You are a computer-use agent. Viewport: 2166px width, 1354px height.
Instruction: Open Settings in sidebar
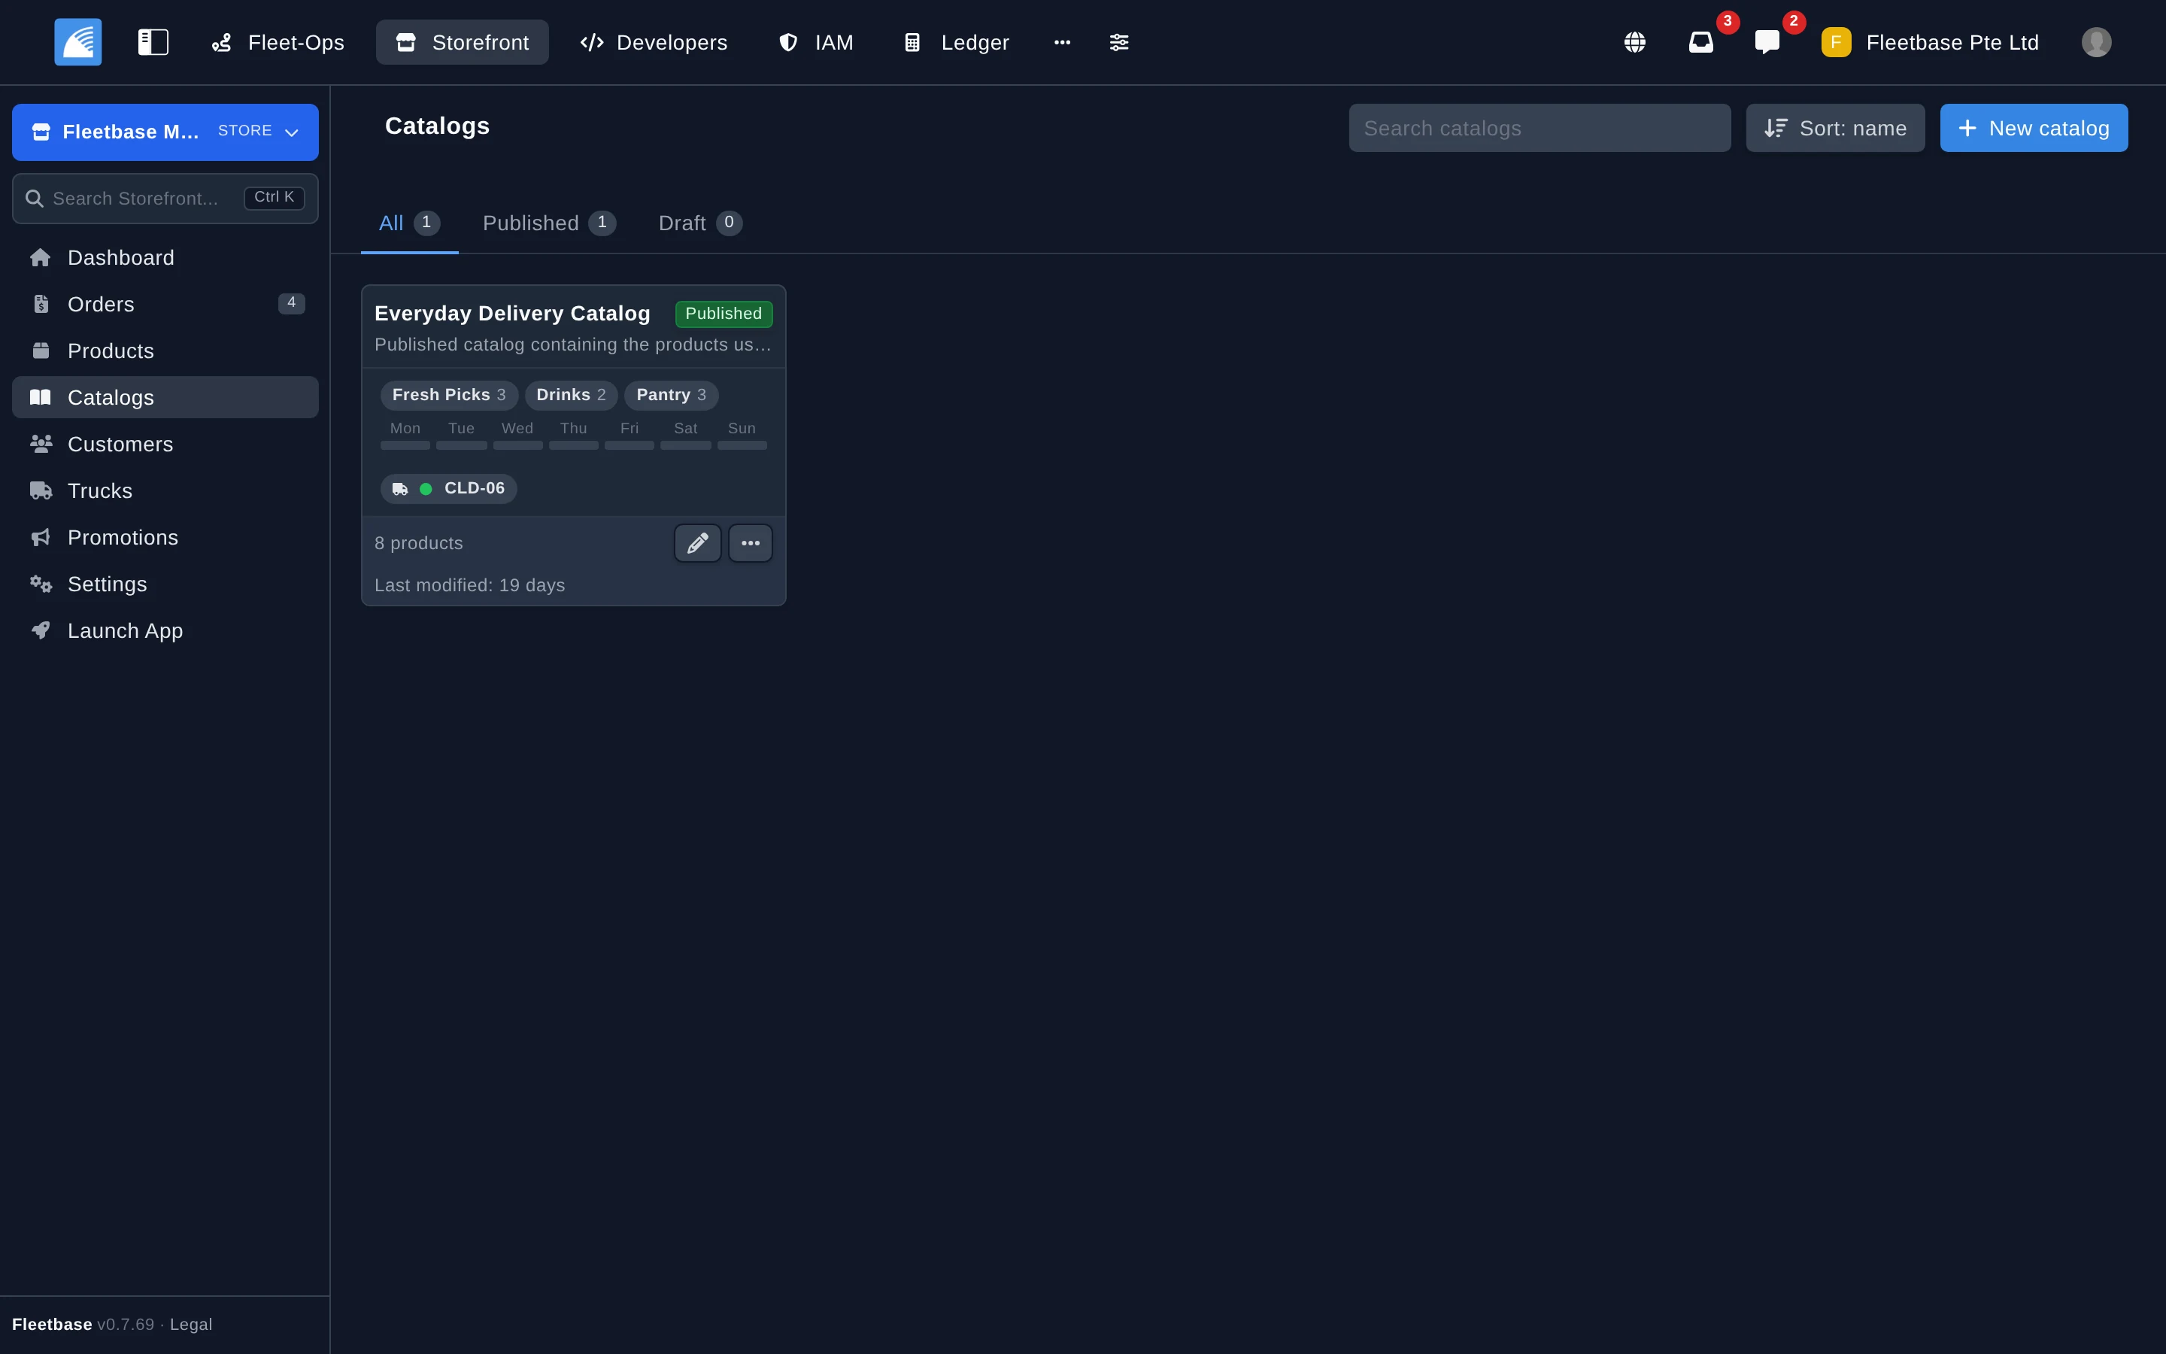(165, 584)
